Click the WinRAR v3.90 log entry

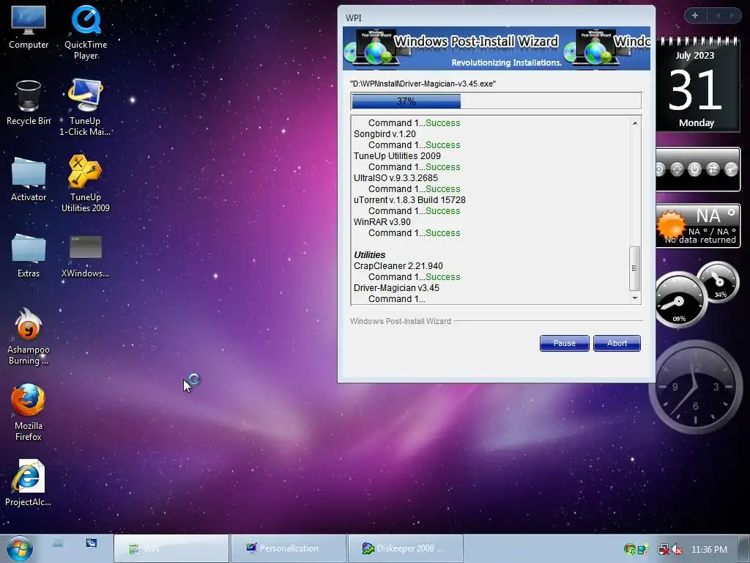click(x=382, y=222)
